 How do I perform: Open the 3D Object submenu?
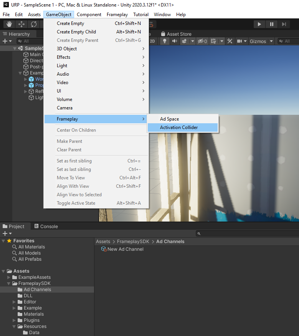point(96,49)
